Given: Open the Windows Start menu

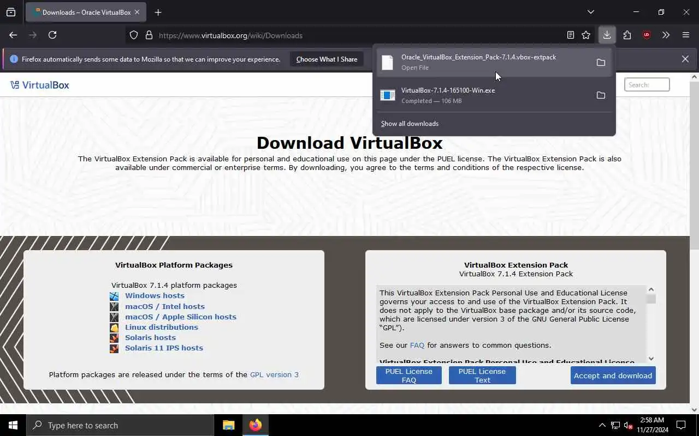Looking at the screenshot, I should [x=13, y=425].
